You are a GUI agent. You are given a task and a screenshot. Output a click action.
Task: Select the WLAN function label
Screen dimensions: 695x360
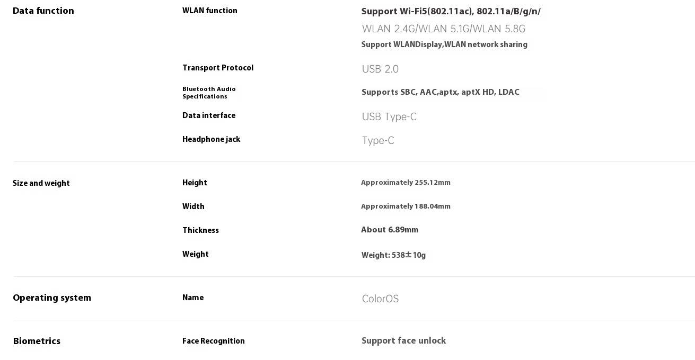[210, 11]
